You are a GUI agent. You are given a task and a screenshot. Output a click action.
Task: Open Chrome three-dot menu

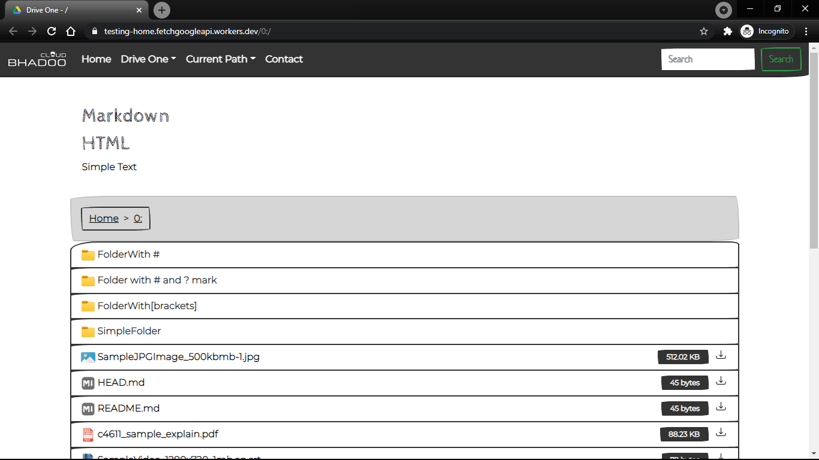click(806, 31)
